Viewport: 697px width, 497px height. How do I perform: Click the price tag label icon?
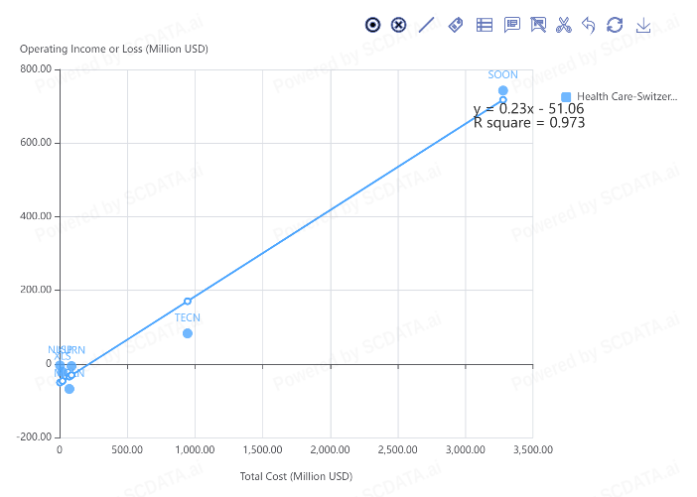coord(456,25)
